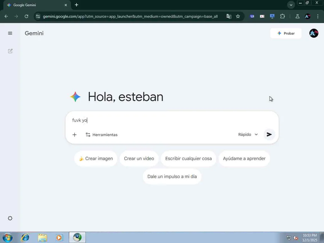Click the network tray icon
324x243 pixels.
[289, 238]
